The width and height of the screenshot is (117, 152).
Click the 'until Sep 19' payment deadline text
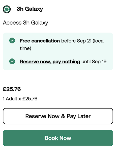point(94,62)
